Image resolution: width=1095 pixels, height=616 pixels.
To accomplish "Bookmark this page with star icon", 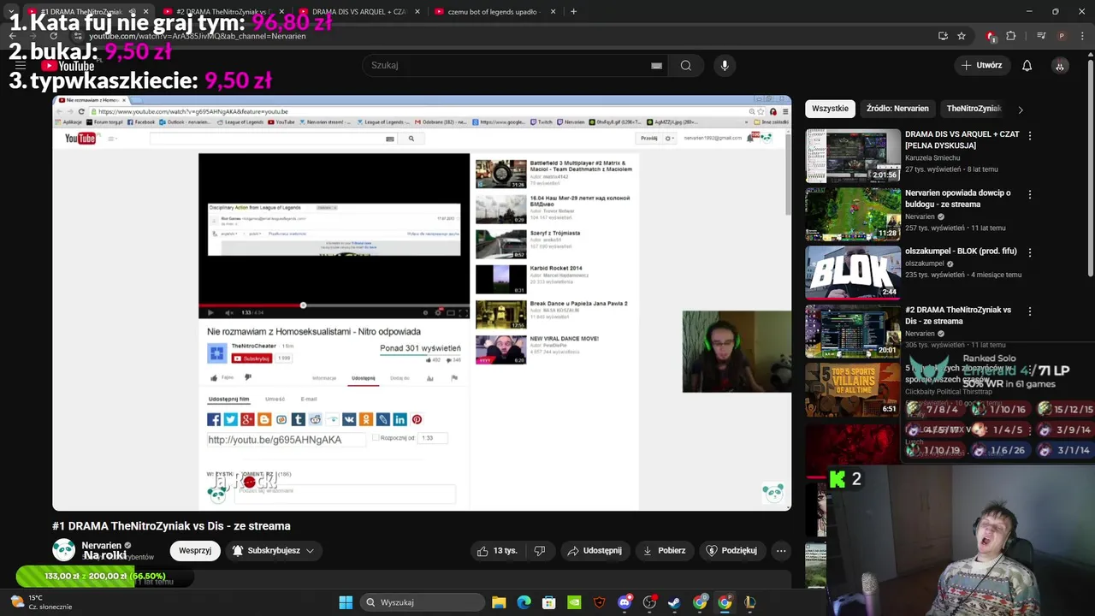I will [x=962, y=36].
